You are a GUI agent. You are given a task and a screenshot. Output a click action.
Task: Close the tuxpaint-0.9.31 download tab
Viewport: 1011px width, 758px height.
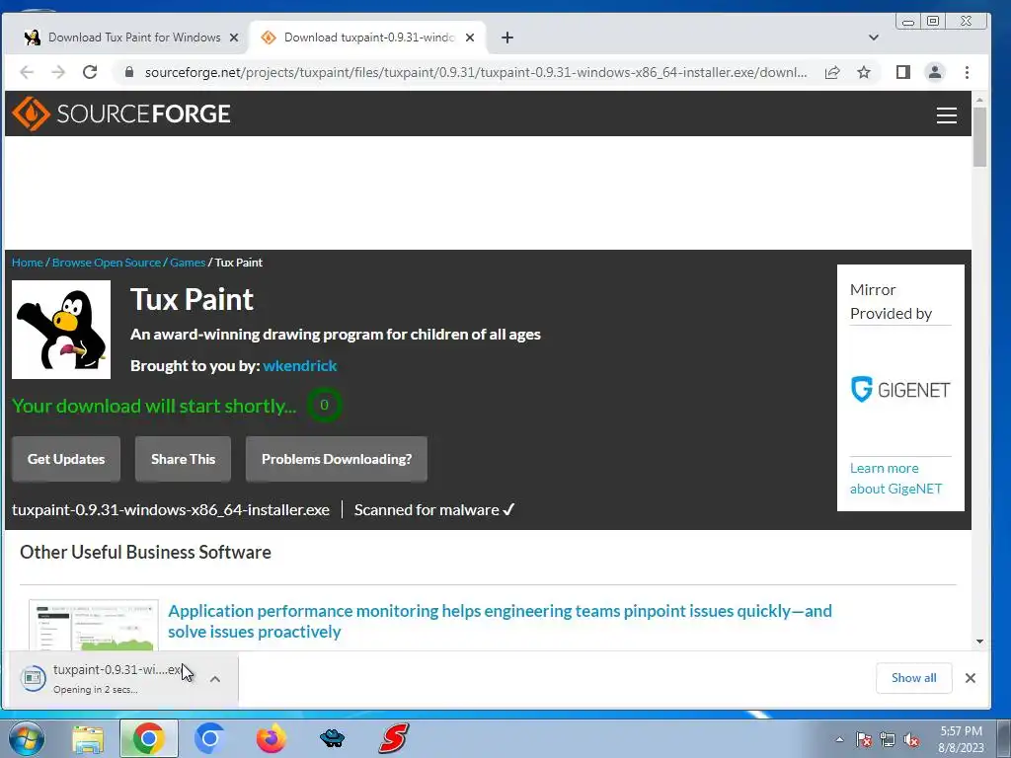click(470, 38)
